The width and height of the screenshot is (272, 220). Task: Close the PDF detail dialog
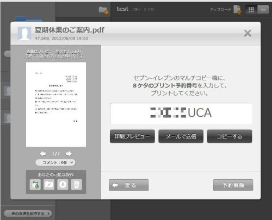(x=248, y=33)
